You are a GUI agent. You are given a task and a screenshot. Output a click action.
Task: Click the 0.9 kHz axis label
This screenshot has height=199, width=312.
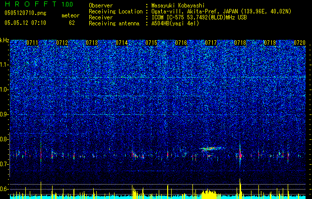point(4,114)
